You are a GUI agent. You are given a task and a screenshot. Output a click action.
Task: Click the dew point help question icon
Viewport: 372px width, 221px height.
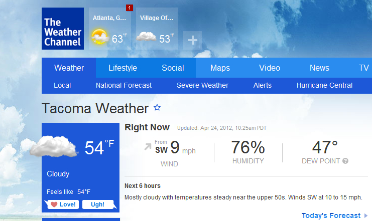(345, 161)
